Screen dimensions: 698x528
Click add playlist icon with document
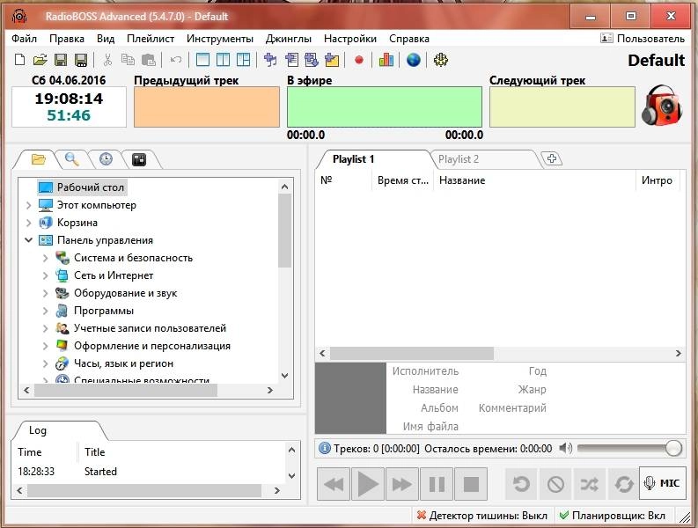point(291,60)
